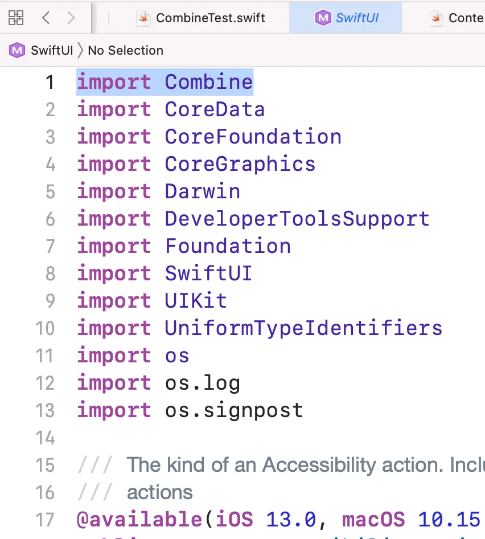Go back with the left chevron
The width and height of the screenshot is (485, 539).
46,18
